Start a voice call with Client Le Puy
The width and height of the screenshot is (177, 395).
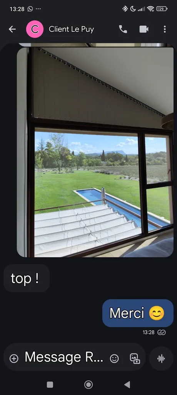123,29
